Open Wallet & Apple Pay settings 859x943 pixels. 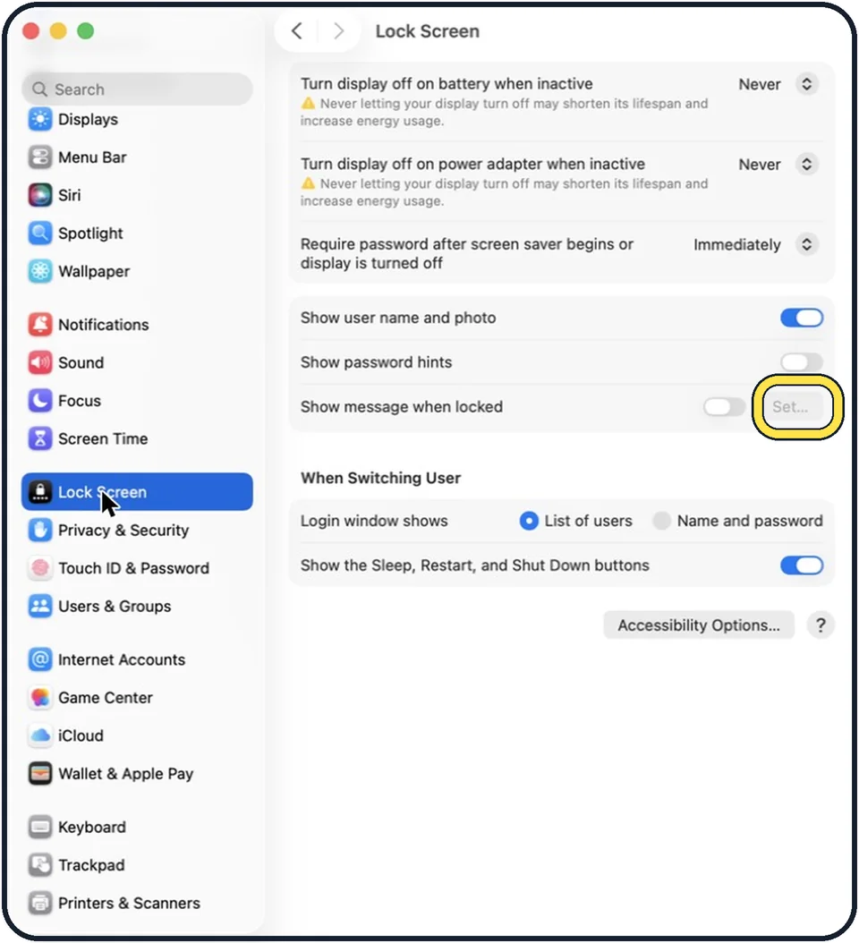(x=137, y=774)
